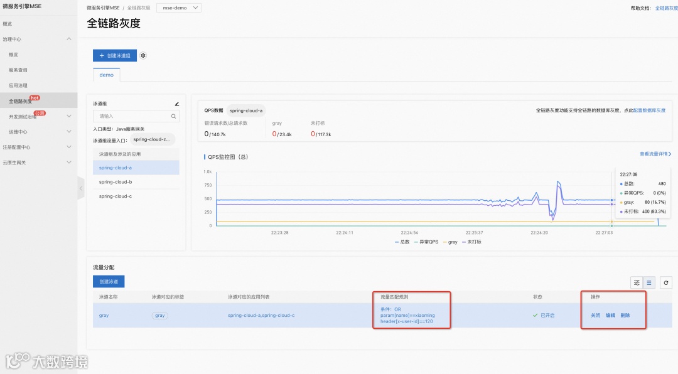The height and width of the screenshot is (374, 678).
Task: Open the mse-demo namespace dropdown
Action: coord(179,8)
